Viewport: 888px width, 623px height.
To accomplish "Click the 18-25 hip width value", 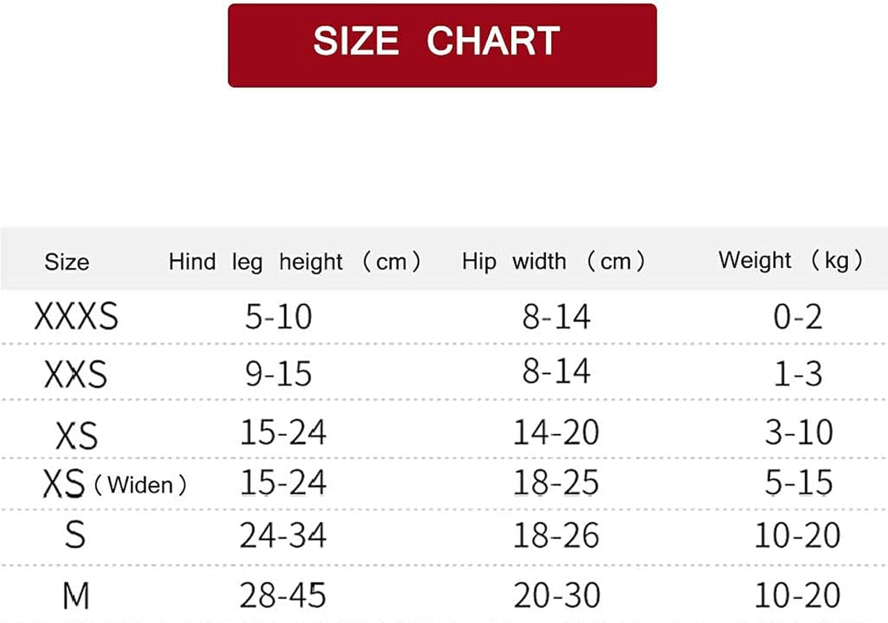I will click(x=556, y=483).
